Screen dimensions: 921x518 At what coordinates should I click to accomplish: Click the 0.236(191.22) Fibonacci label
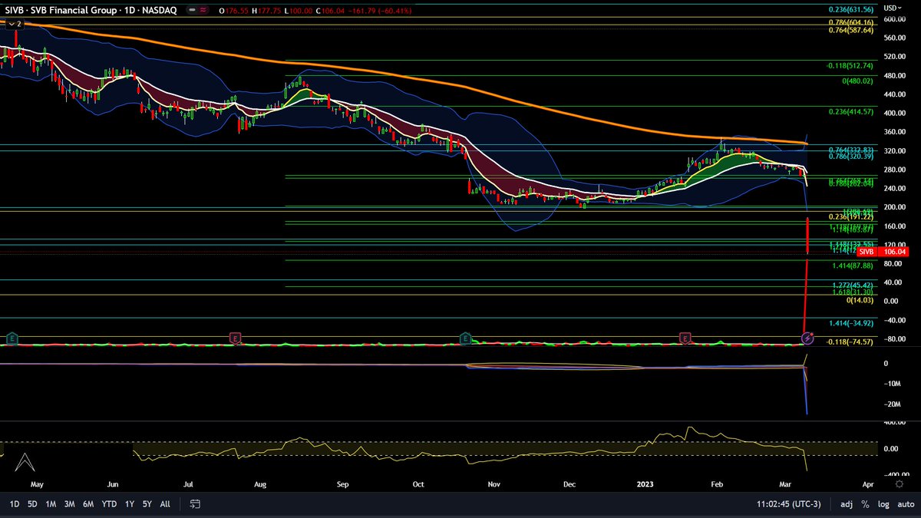(x=850, y=216)
